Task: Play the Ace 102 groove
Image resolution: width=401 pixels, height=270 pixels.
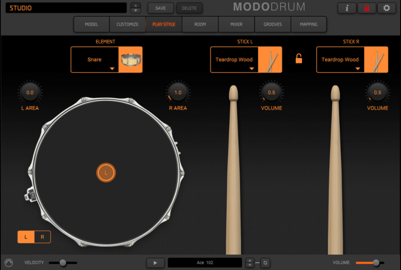Action: point(155,263)
